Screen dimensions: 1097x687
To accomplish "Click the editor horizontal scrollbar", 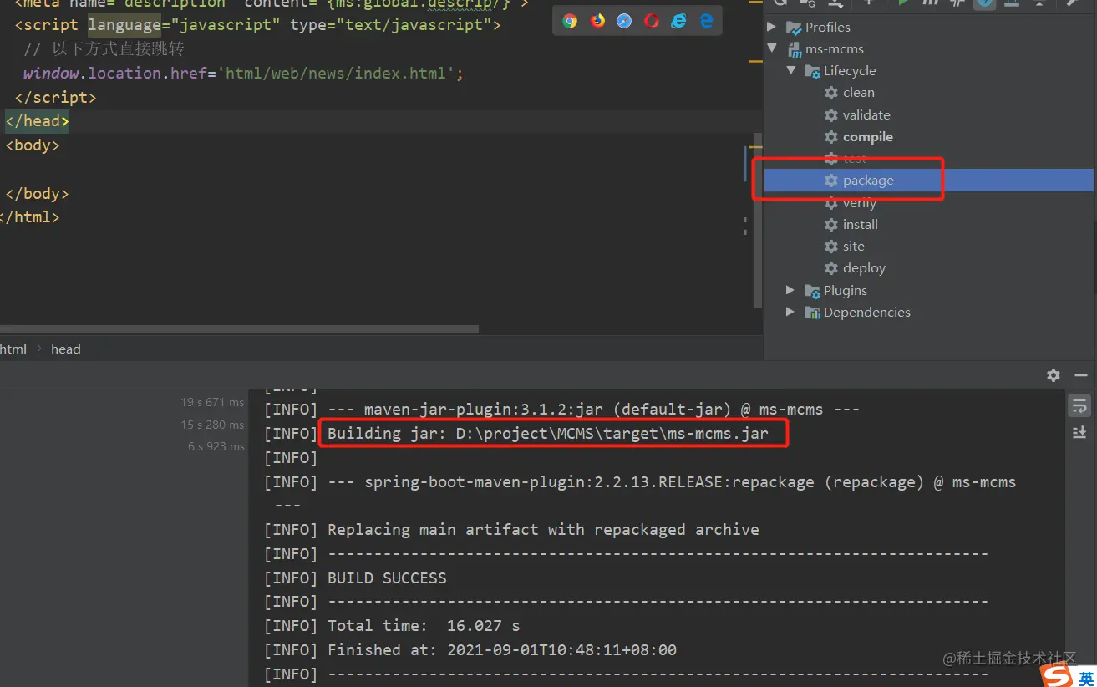I will tap(239, 329).
